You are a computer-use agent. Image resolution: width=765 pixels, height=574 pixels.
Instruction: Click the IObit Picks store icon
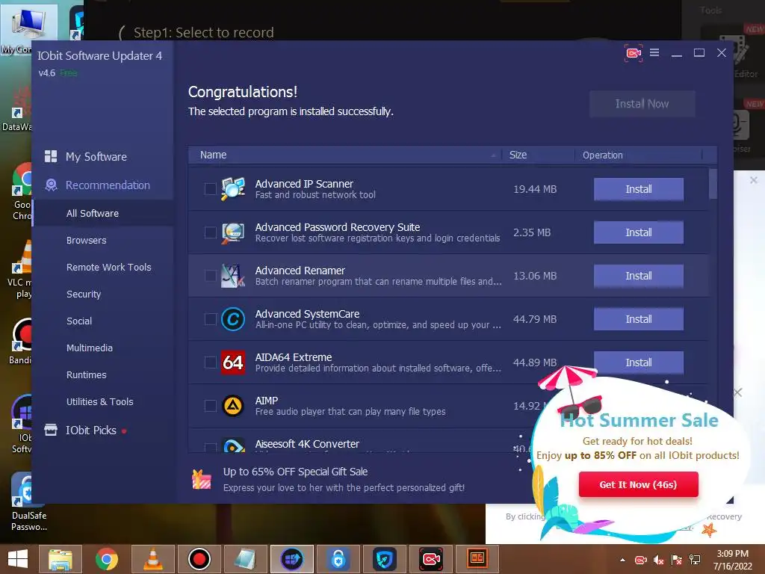tap(51, 430)
